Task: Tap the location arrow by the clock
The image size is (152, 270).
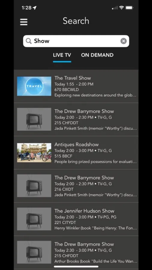Action: pyautogui.click(x=34, y=8)
